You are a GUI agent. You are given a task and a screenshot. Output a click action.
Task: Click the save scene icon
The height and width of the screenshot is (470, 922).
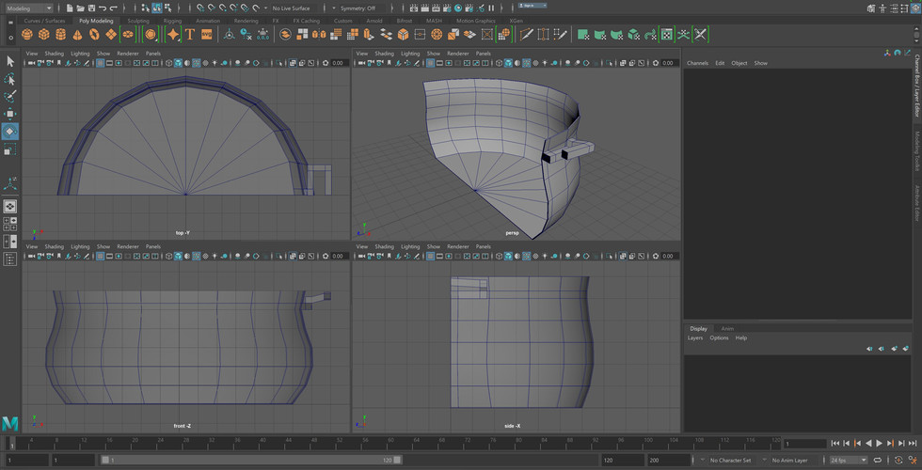click(x=91, y=8)
